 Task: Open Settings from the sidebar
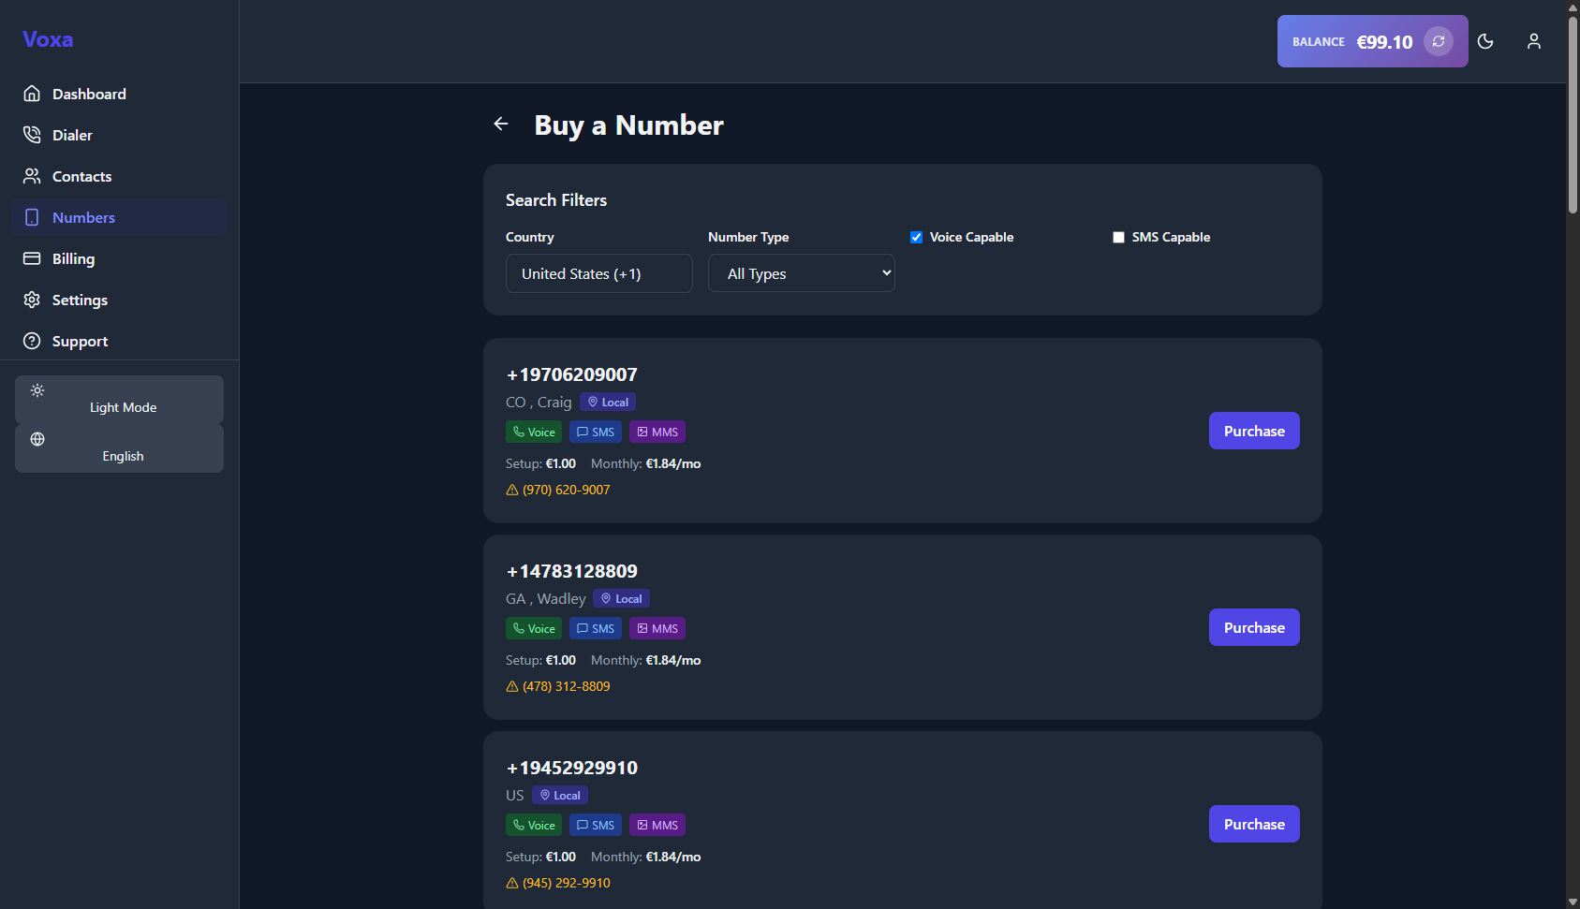coord(119,300)
